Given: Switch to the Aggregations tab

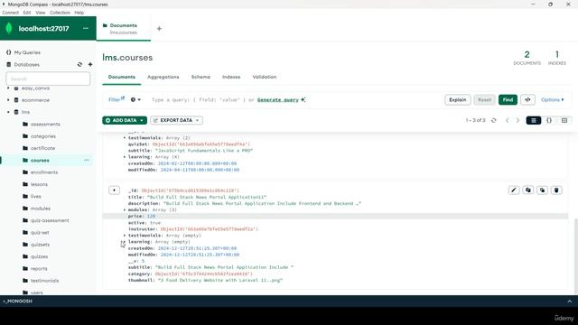Looking at the screenshot, I should pos(163,77).
